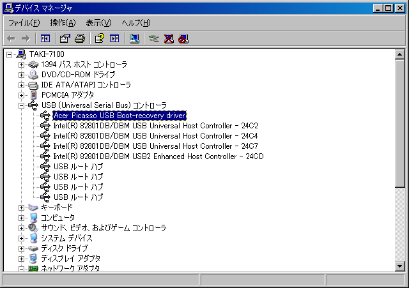Click the システム デバイス icon
The height and width of the screenshot is (288, 409).
click(33, 238)
